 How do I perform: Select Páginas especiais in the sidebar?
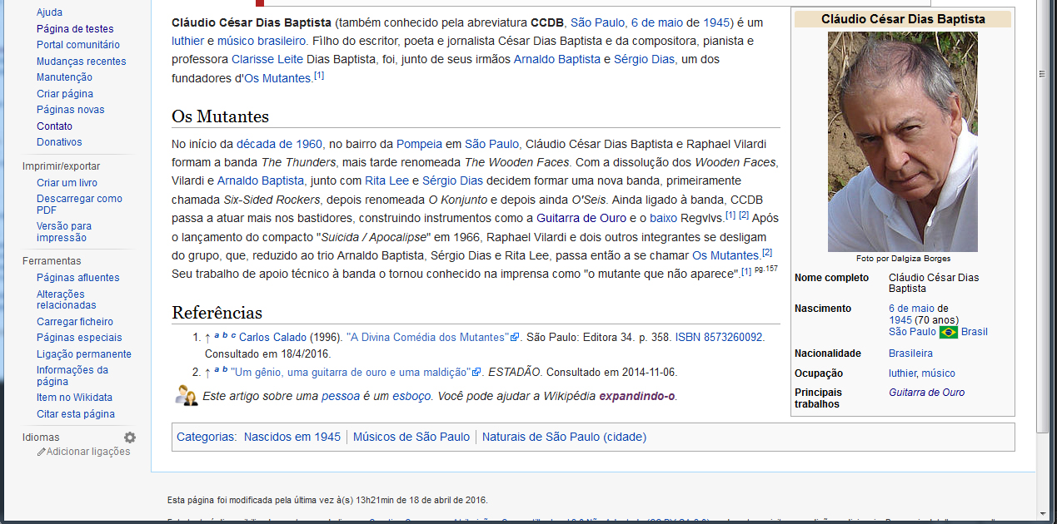[x=79, y=338]
